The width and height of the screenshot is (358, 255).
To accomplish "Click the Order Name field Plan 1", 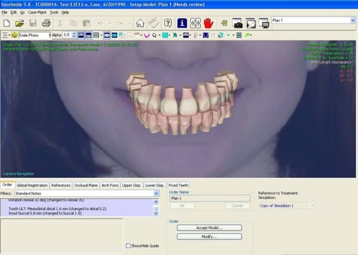I will point(210,198).
